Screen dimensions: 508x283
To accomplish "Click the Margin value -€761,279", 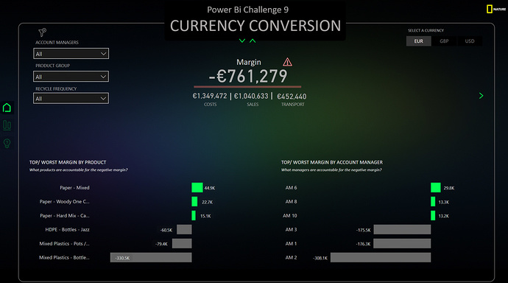I will tap(248, 77).
